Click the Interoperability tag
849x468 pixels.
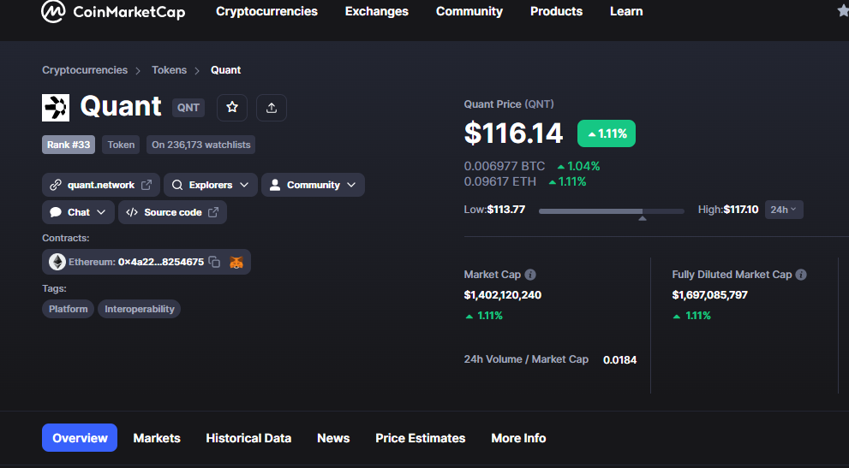point(139,309)
